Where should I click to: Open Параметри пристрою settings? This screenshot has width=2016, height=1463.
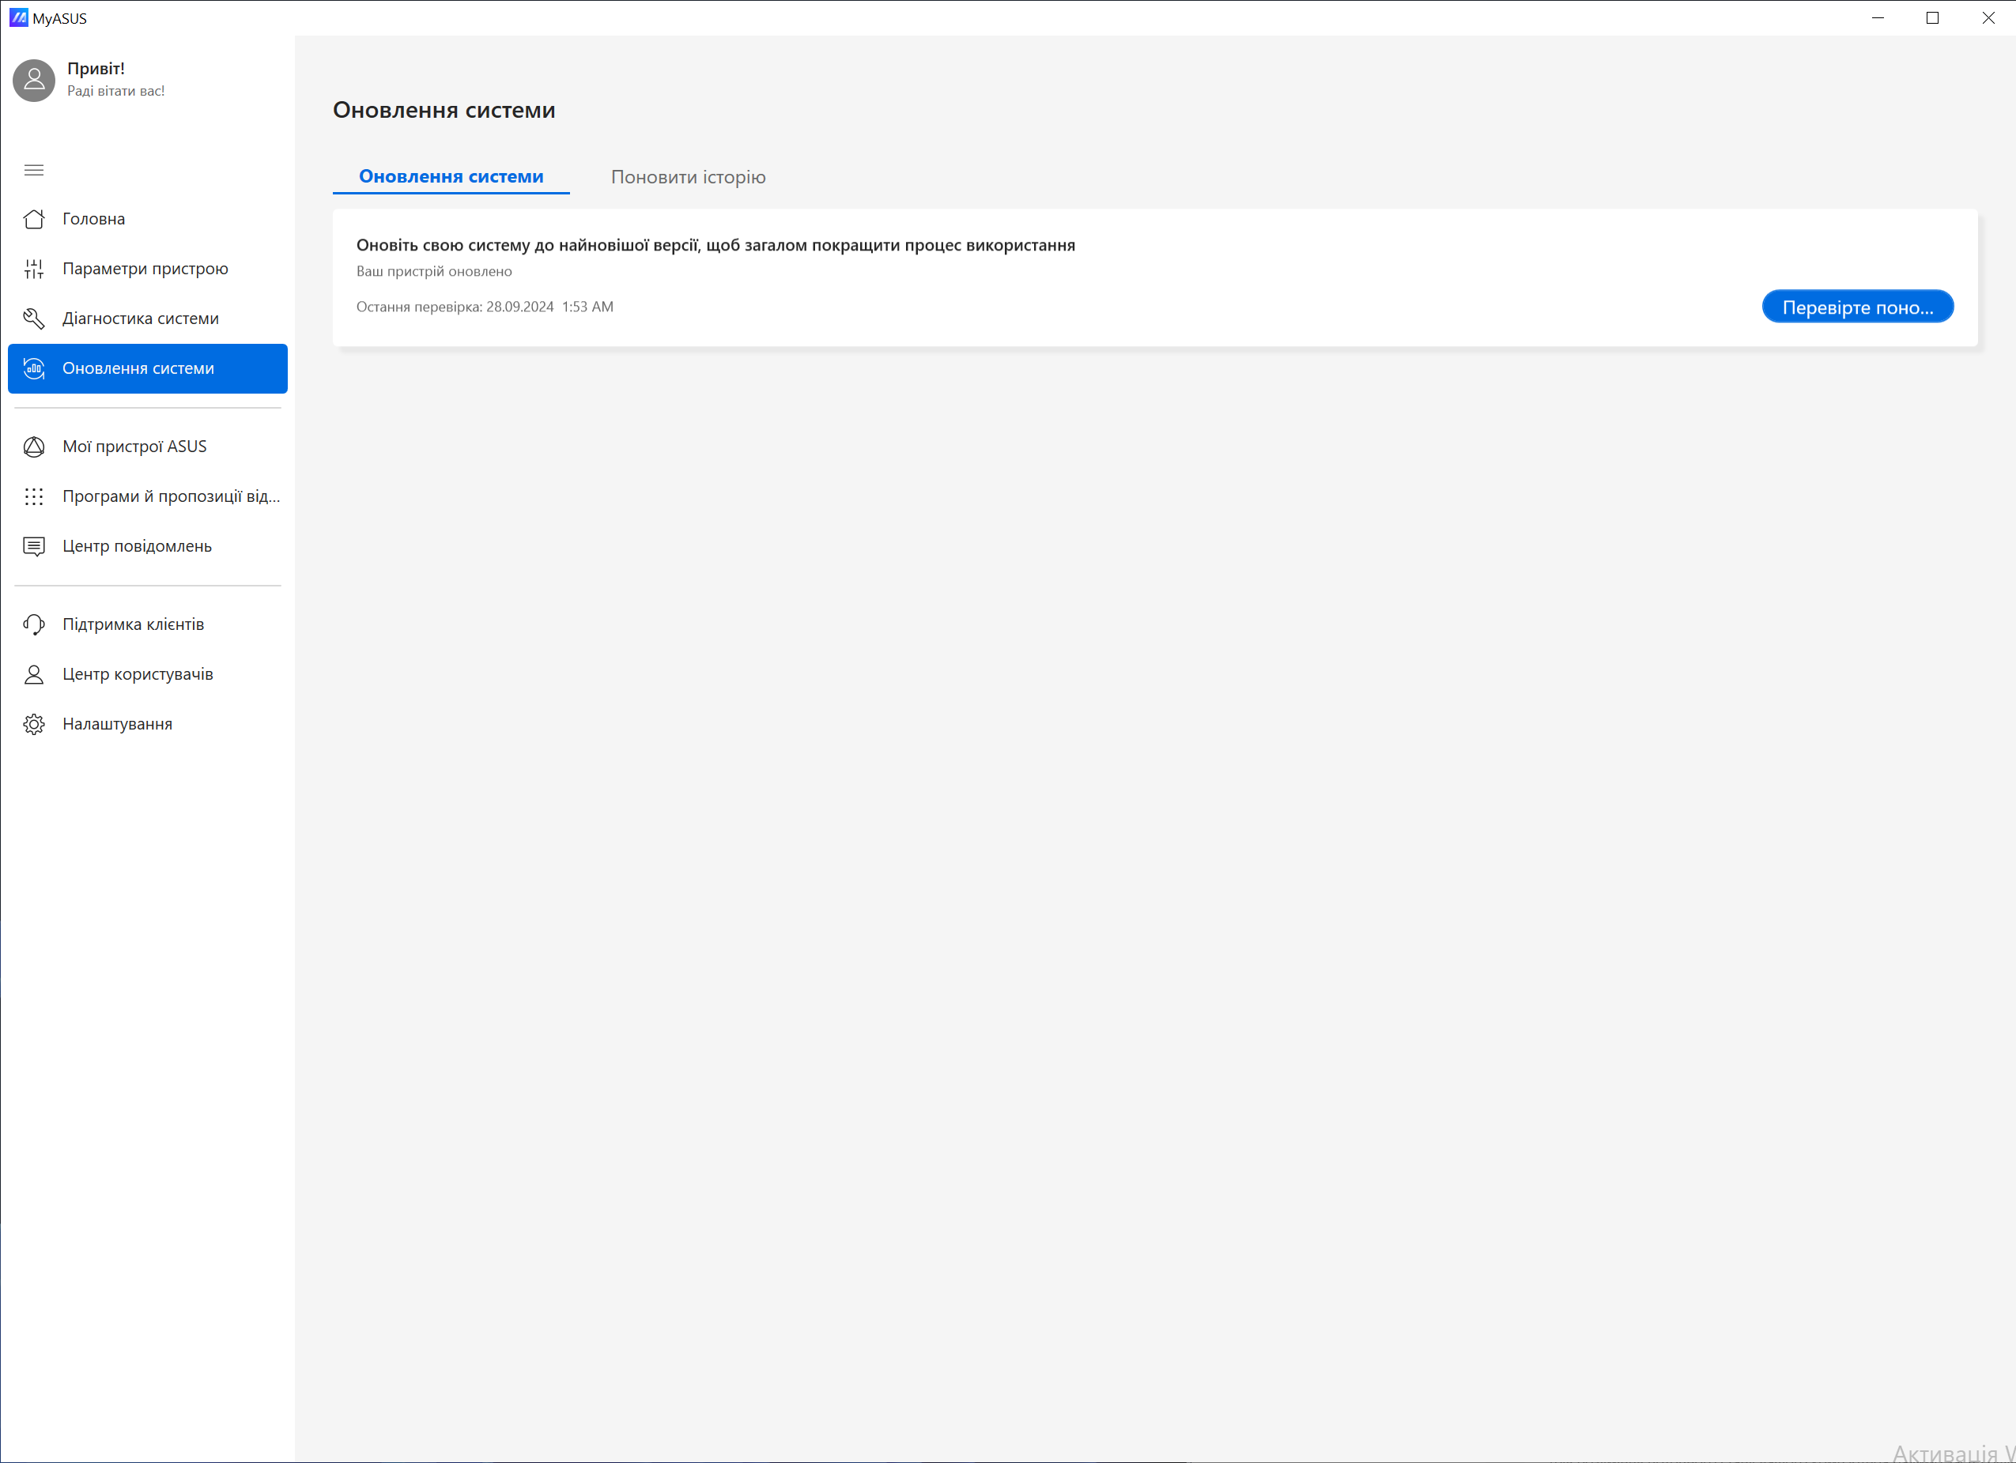[x=145, y=268]
